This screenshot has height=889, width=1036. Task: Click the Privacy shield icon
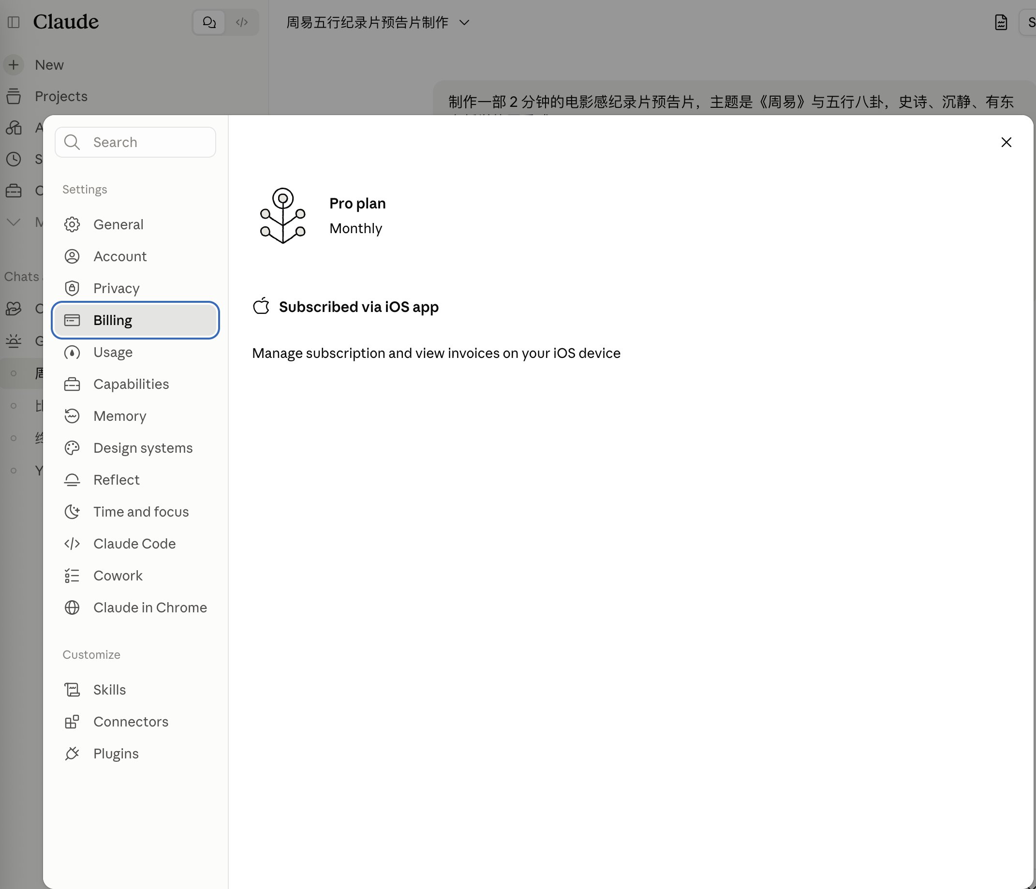coord(72,288)
